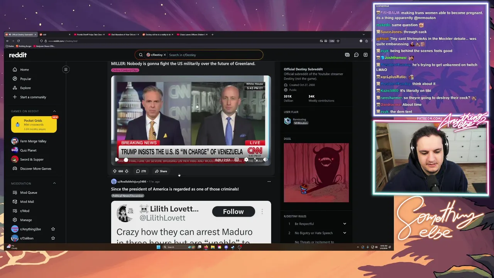
Task: Click the Follow button in tweet image
Action: coord(233,212)
